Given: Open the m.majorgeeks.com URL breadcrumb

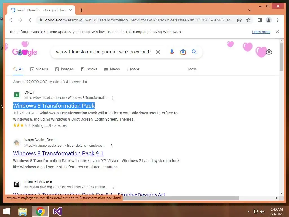Looking at the screenshot, I should [x=65, y=146].
